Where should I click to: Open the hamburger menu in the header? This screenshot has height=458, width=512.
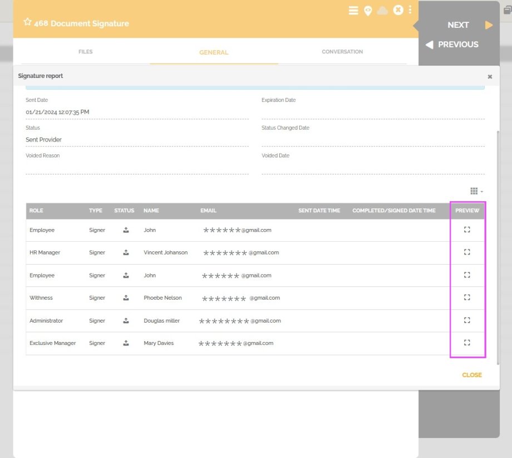(x=353, y=10)
